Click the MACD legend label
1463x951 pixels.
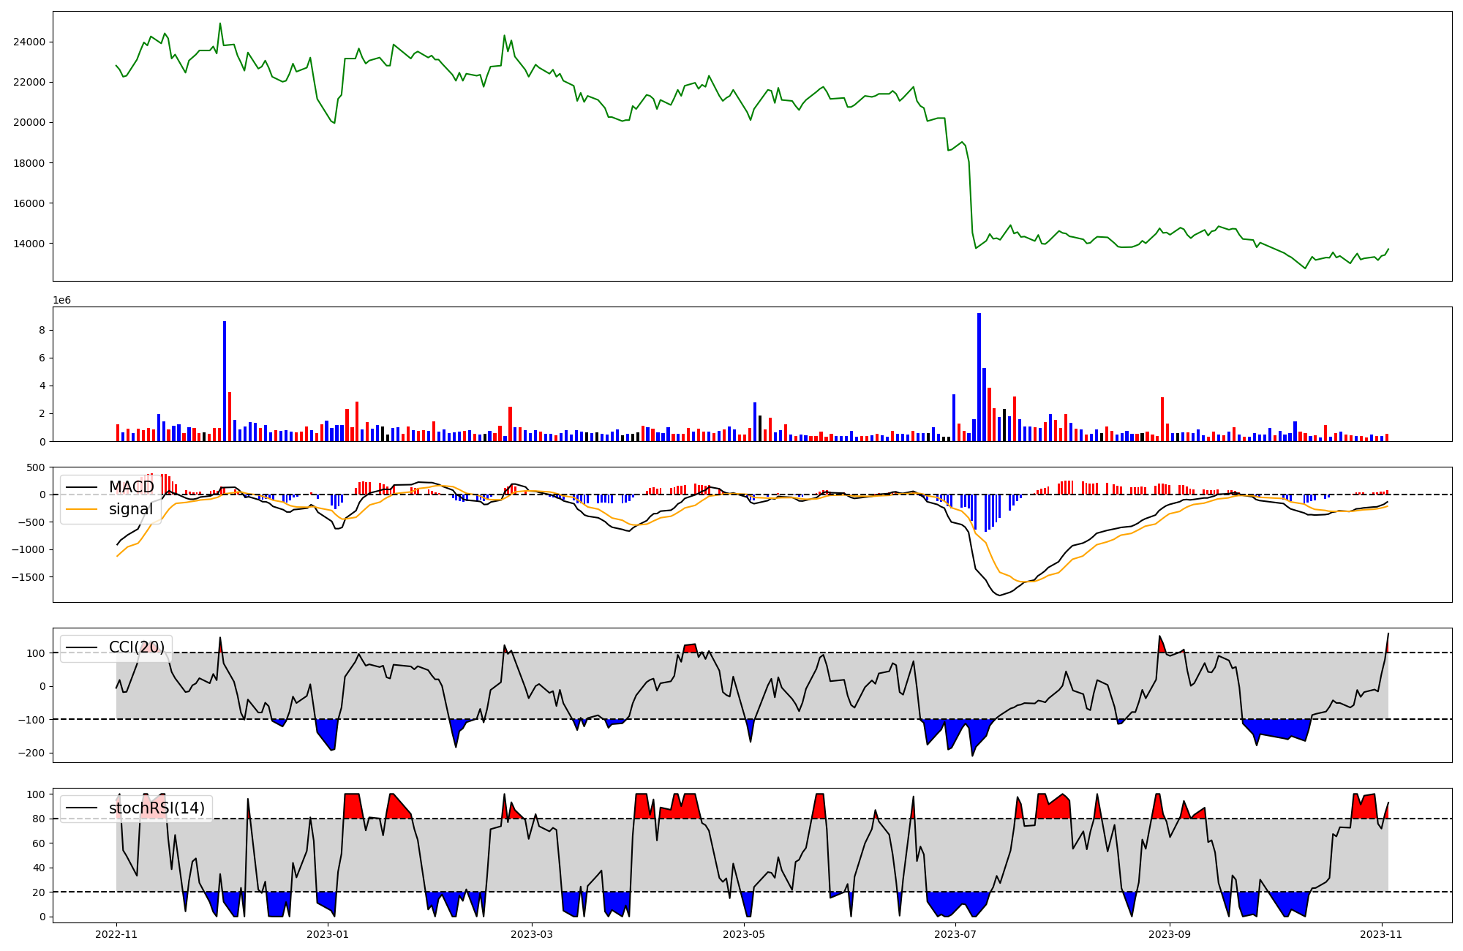[x=131, y=487]
